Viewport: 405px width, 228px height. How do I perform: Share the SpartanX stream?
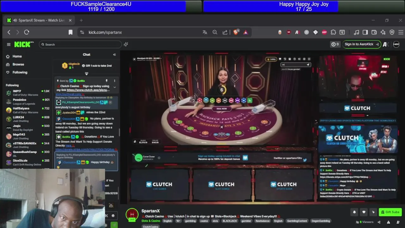(x=379, y=222)
